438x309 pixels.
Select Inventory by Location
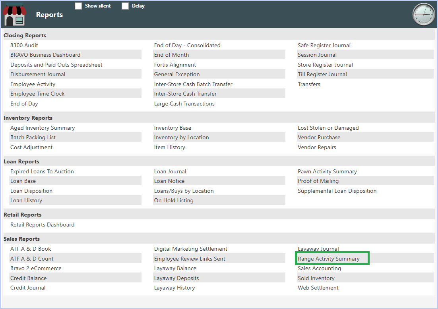point(181,137)
